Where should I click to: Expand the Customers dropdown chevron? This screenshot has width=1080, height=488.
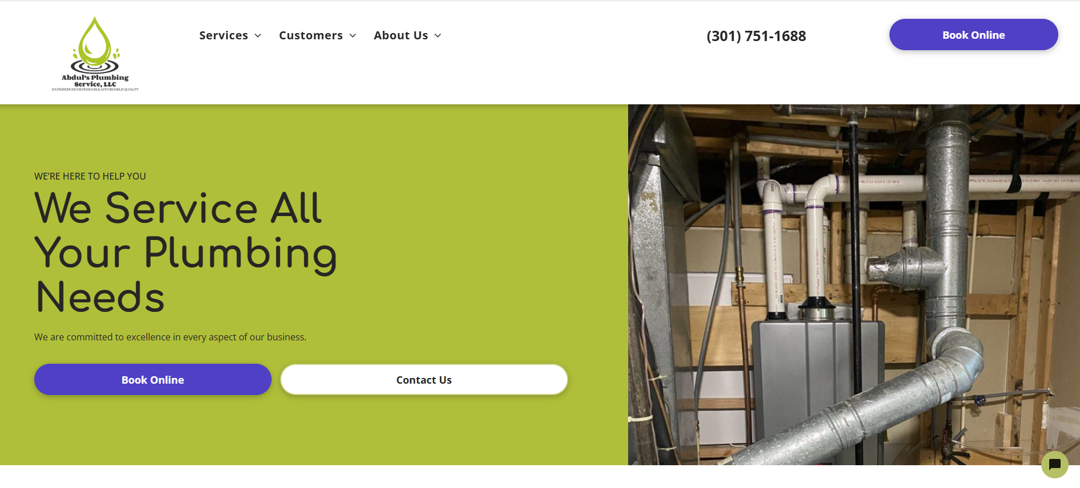click(x=353, y=35)
